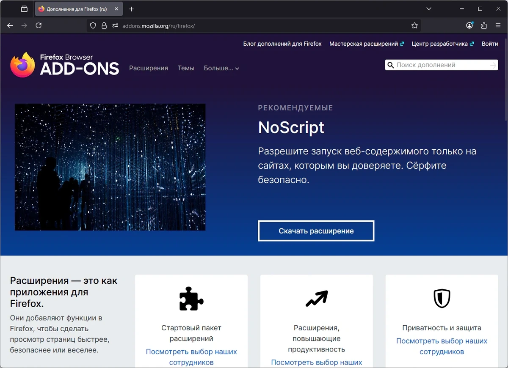
Task: Open the extensions puzzle toolbar icon
Action: (484, 25)
